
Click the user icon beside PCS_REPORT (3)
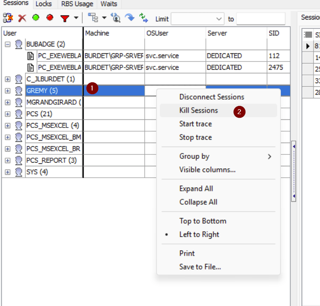coord(19,161)
